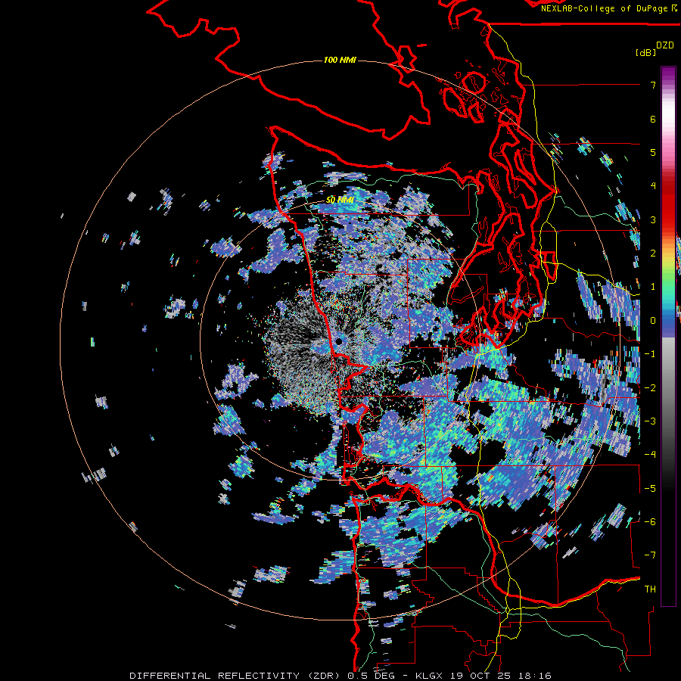Screen dimensions: 681x681
Task: Click DIFFERENTIAL REFLECTIVITY (ZDR) title text
Action: pyautogui.click(x=236, y=676)
